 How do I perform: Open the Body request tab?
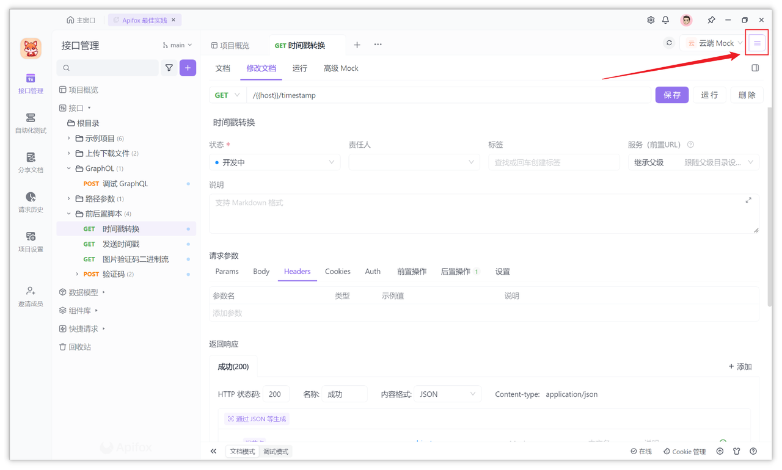click(261, 272)
